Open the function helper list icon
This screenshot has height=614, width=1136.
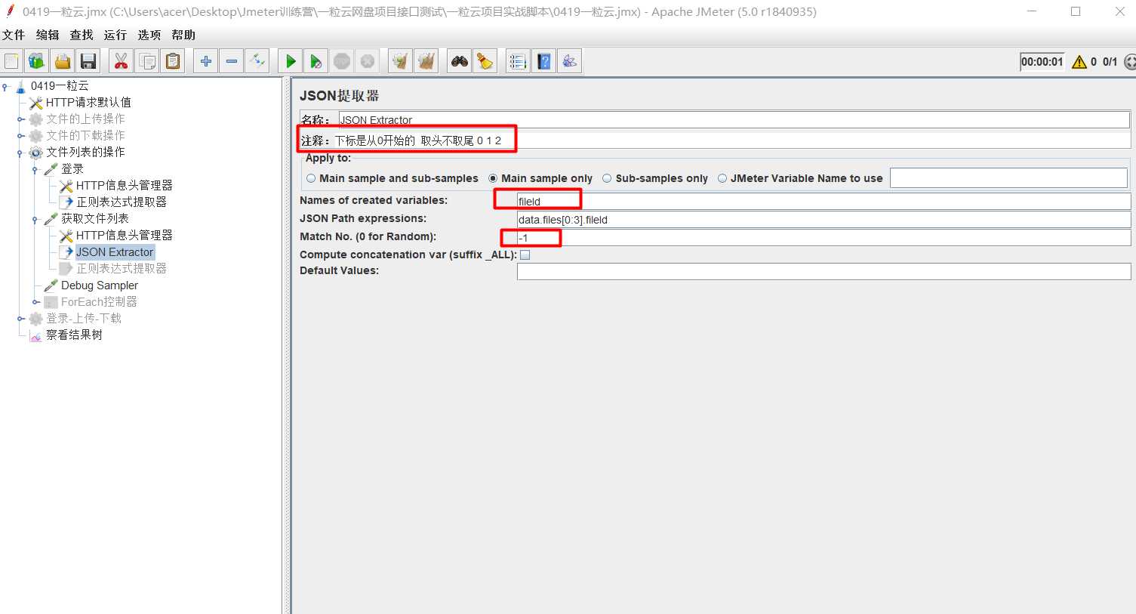[x=518, y=61]
